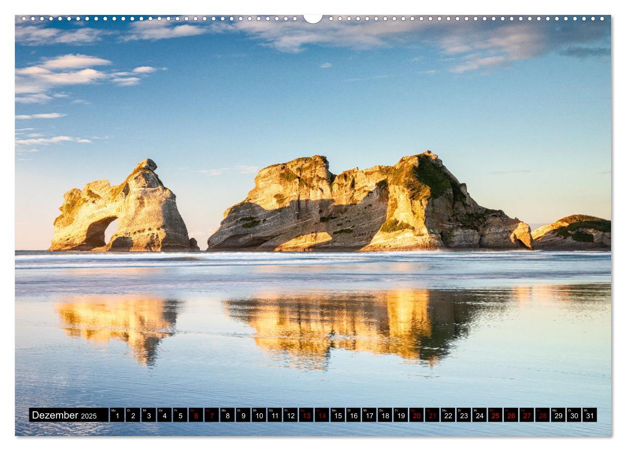Click the hanging hole at top center
Image resolution: width=626 pixels, height=451 pixels.
tap(313, 18)
